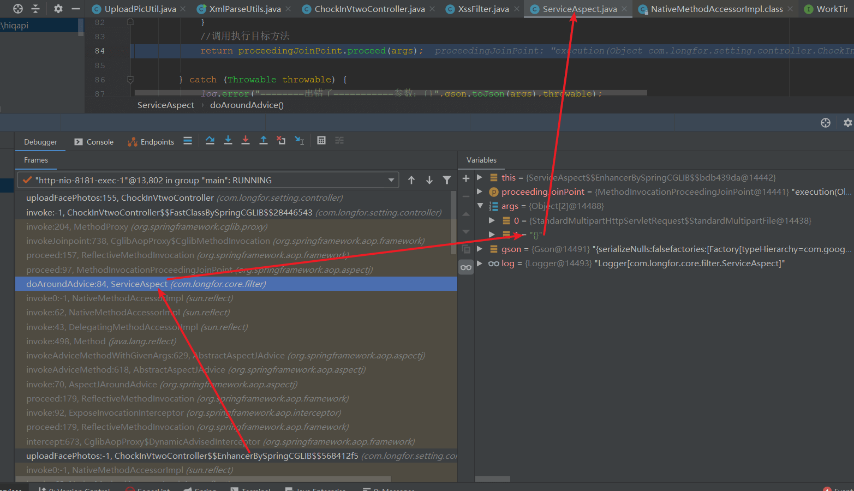Select frame invoke:70, AspectJAroundAdvice
The height and width of the screenshot is (491, 854).
[236, 384]
